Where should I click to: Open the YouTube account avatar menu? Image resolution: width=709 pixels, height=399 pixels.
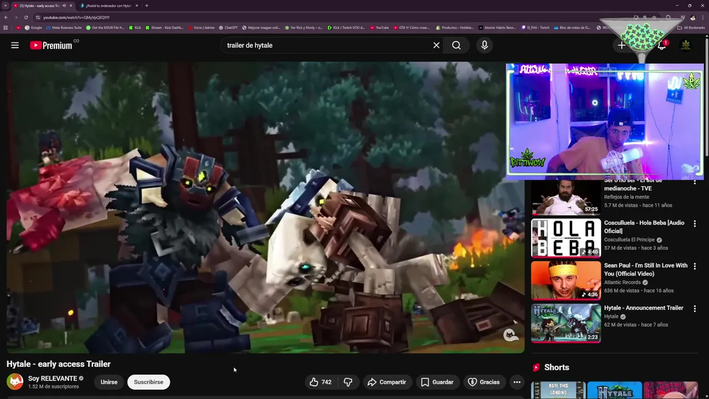tap(686, 45)
